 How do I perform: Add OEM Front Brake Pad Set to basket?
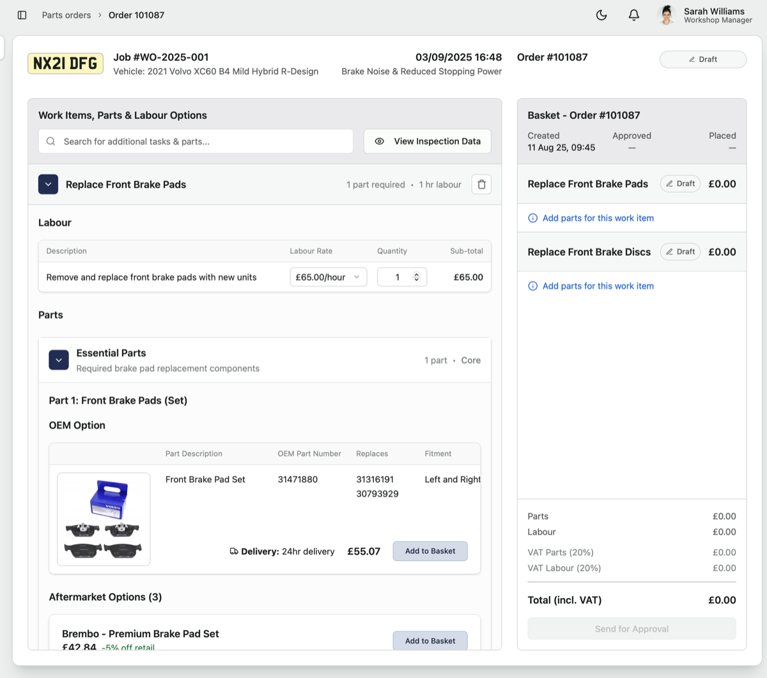point(430,551)
